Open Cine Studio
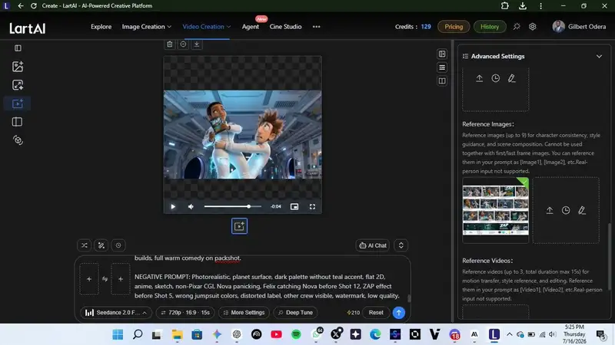 tap(285, 27)
